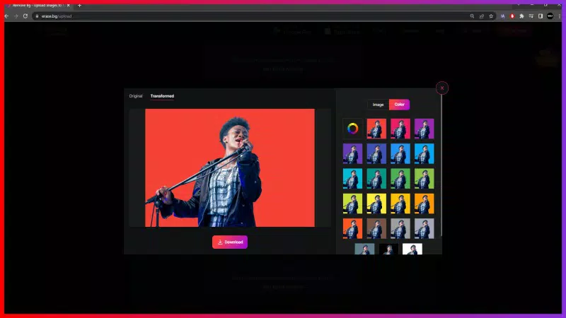
Task: Choose the white background swatch
Action: coord(412,249)
